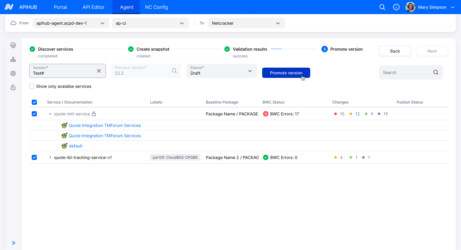The width and height of the screenshot is (461, 250).
Task: Click the lock icon beside quote-tmf-service
Action: [x=94, y=114]
